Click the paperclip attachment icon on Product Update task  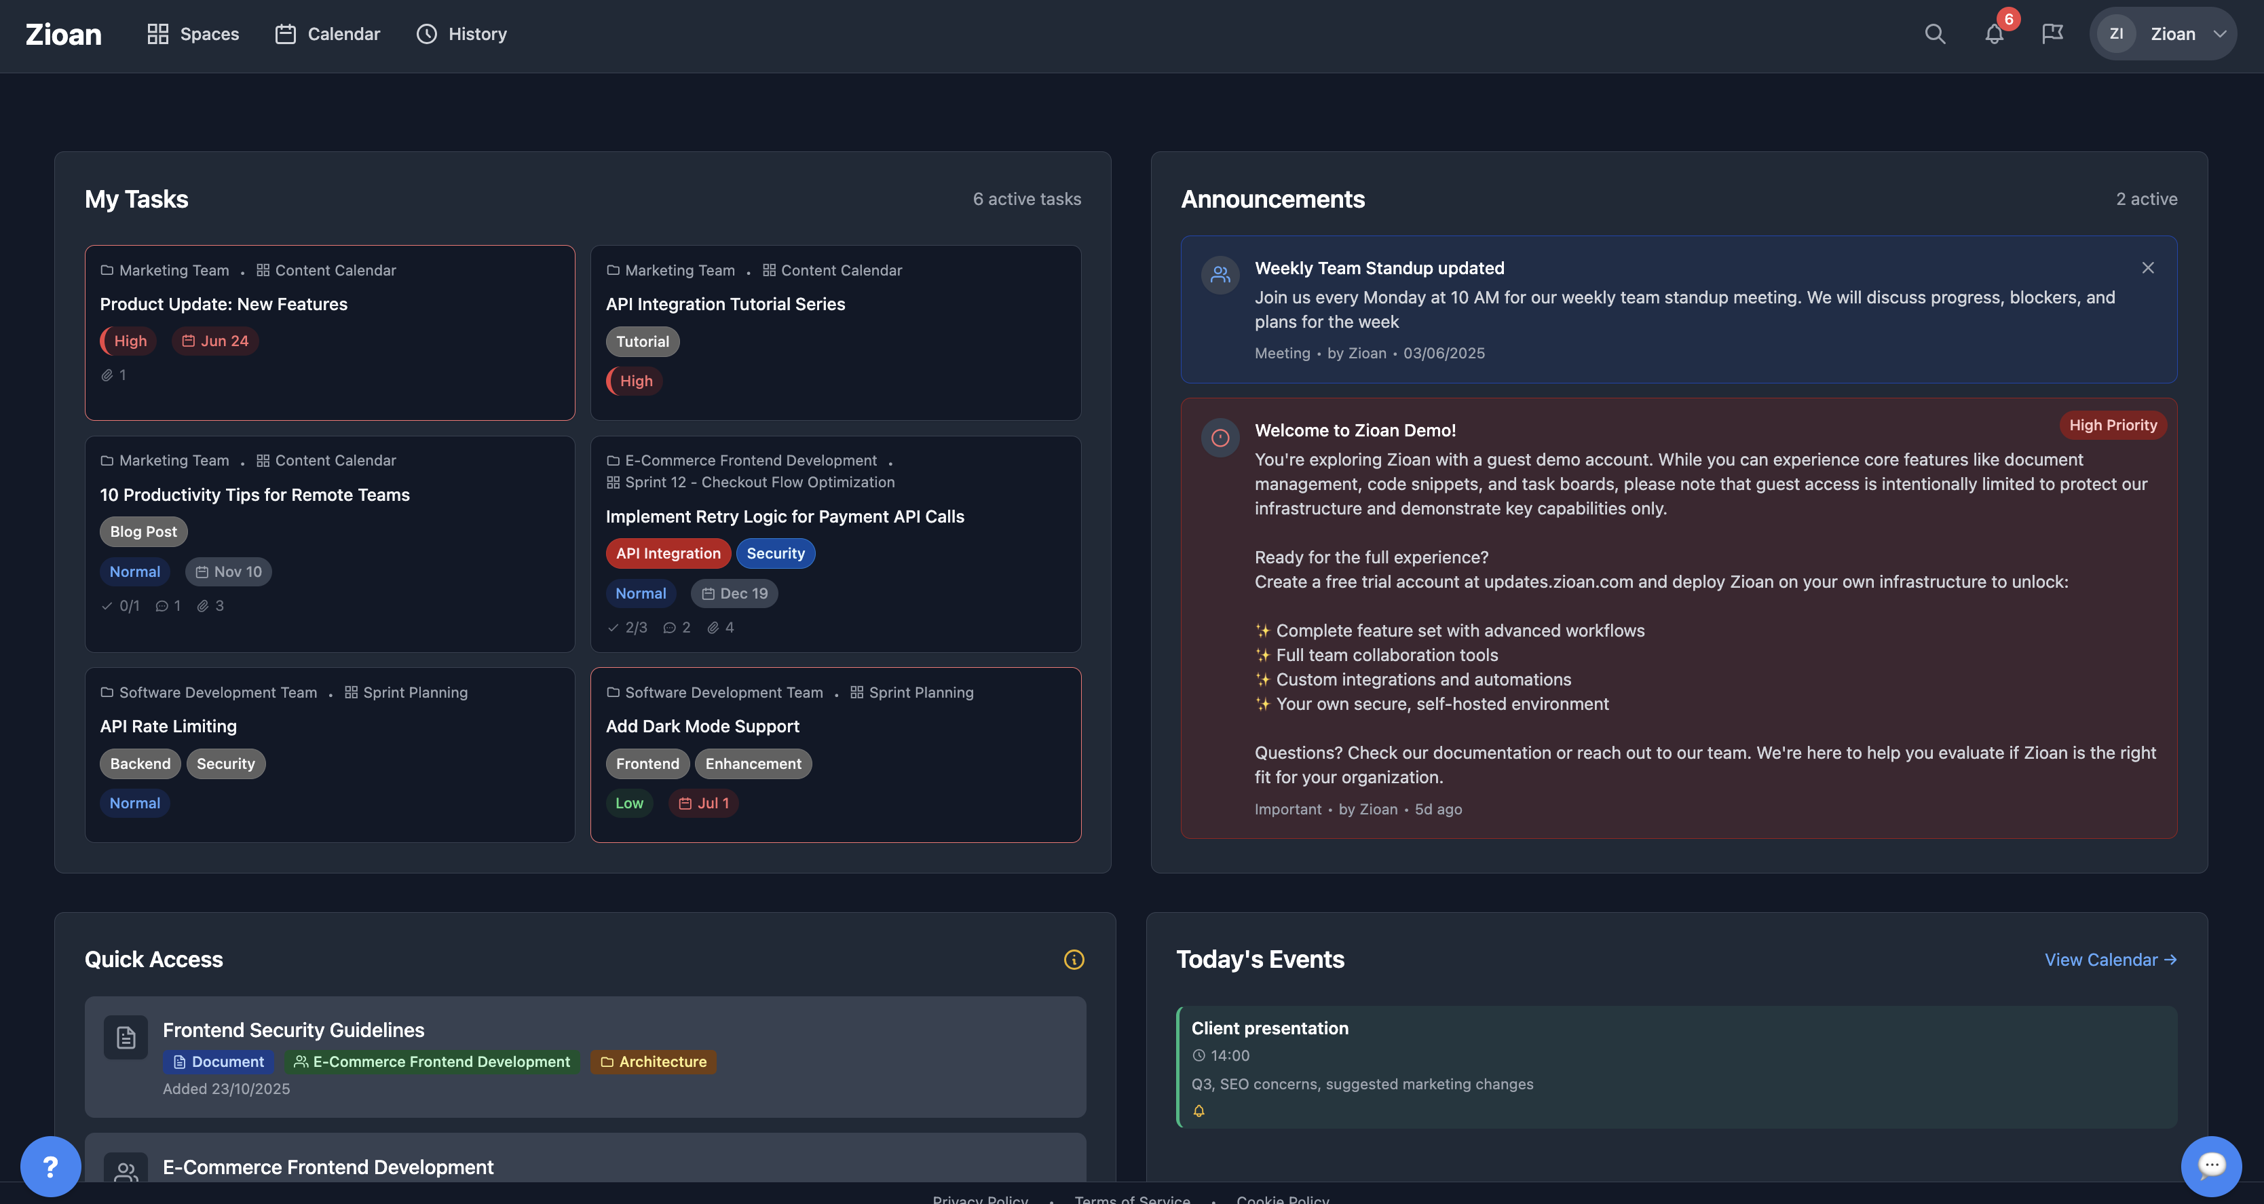tap(107, 375)
